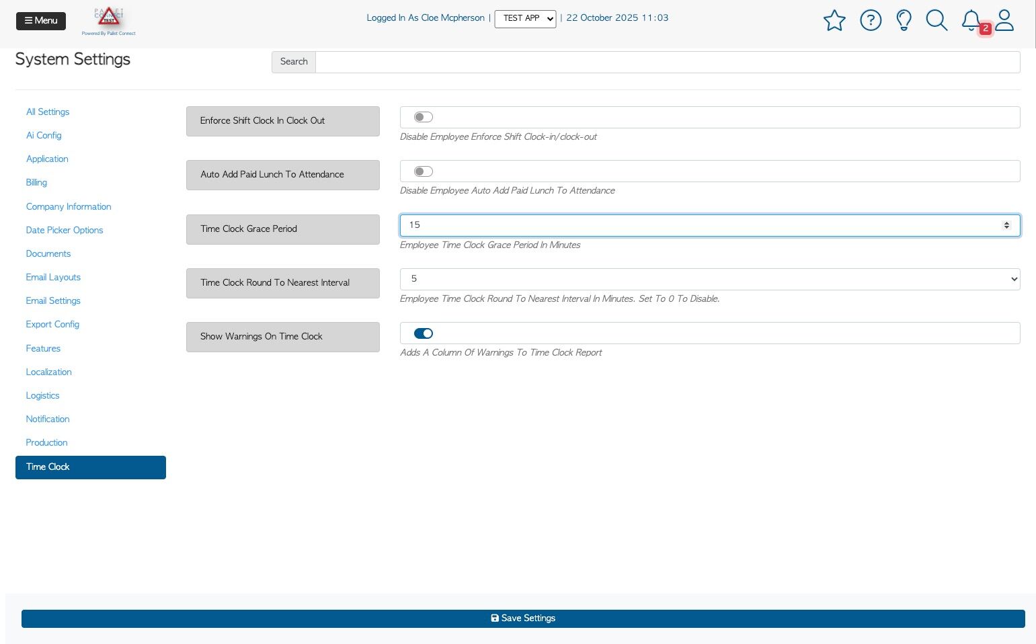Open the Company Information settings category

click(69, 206)
